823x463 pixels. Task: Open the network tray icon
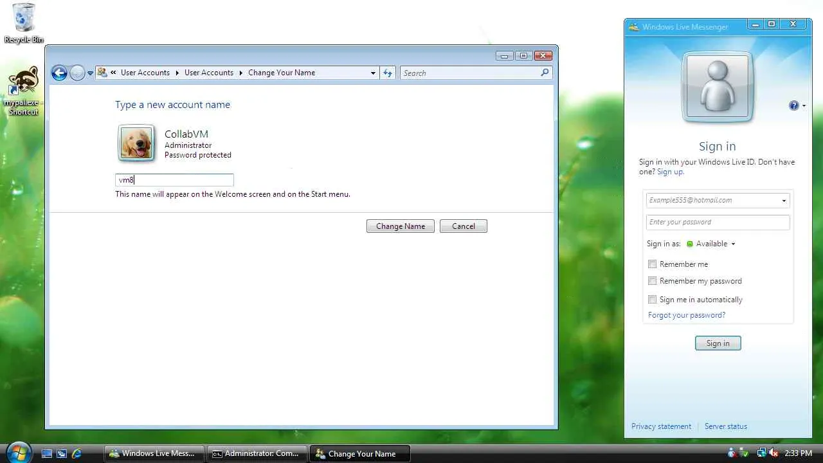click(762, 453)
